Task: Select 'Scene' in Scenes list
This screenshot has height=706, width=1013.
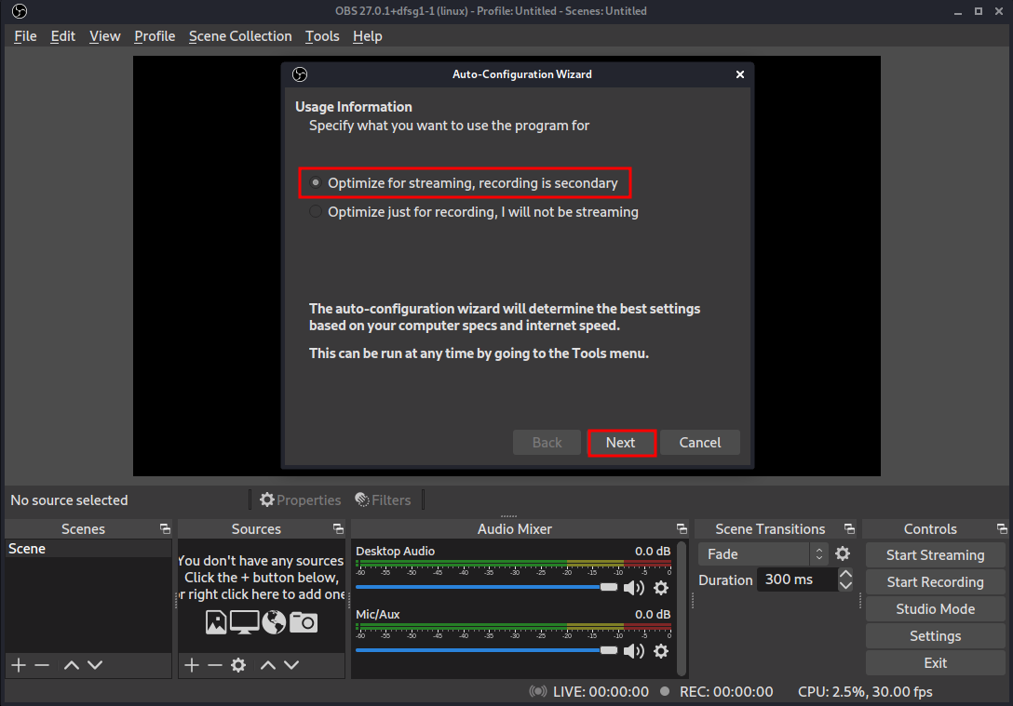Action: click(88, 549)
